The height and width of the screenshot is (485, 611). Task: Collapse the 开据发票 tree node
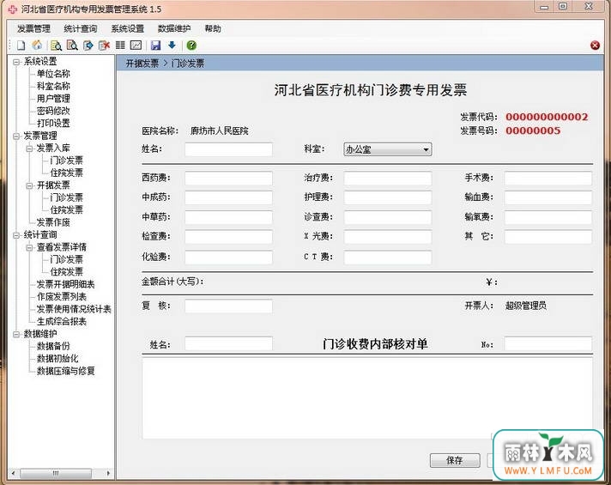[x=29, y=185]
